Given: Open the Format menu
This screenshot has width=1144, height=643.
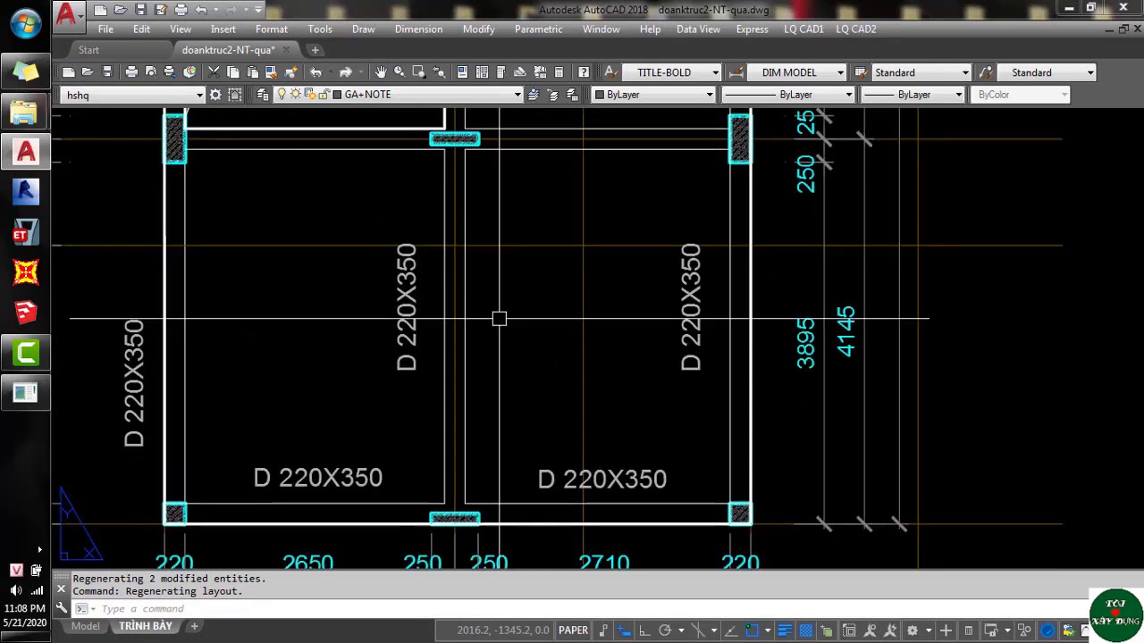Looking at the screenshot, I should (272, 29).
